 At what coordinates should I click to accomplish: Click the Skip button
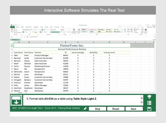[x=97, y=109]
